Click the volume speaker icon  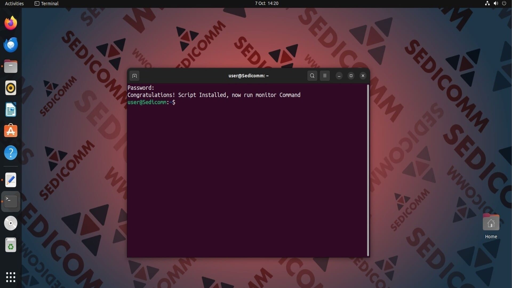click(x=496, y=3)
